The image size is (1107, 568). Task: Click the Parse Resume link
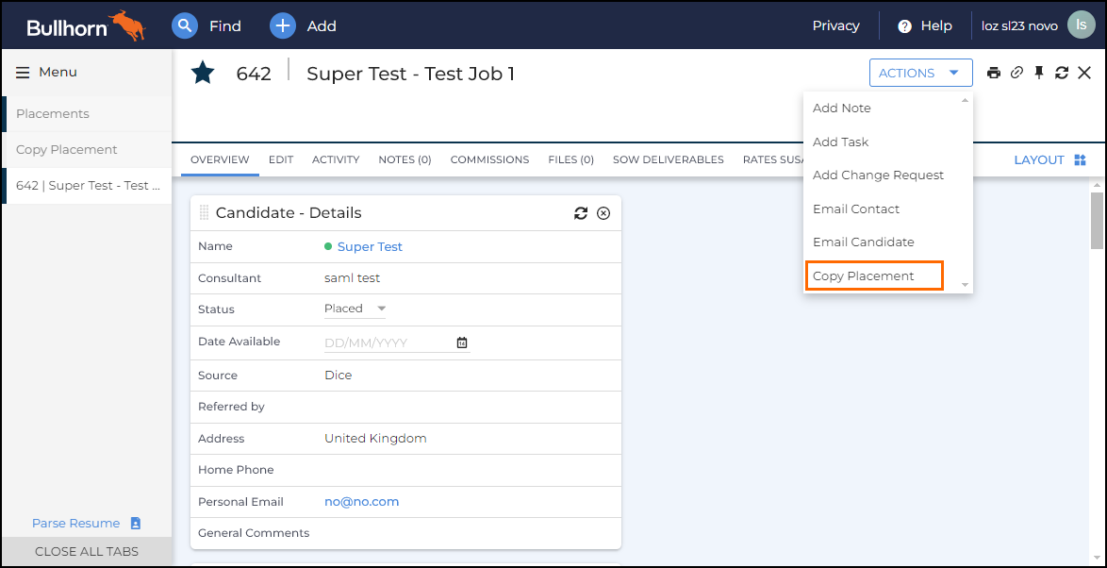tap(76, 523)
